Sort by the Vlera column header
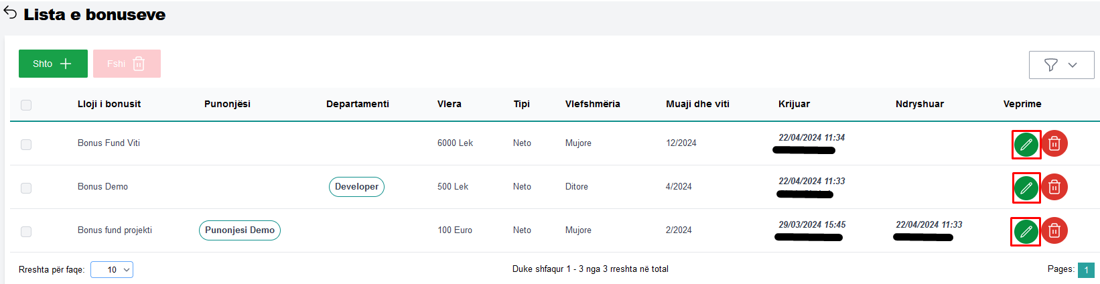The image size is (1100, 284). 449,104
